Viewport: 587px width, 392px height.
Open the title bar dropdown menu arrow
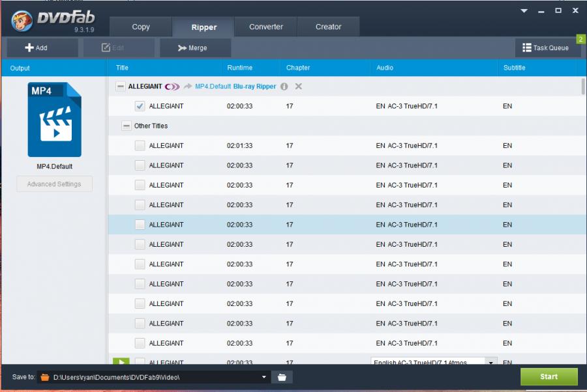pos(524,11)
